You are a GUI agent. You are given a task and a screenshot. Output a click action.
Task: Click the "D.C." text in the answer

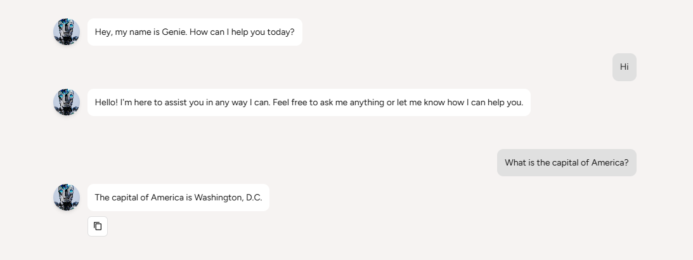tap(254, 197)
